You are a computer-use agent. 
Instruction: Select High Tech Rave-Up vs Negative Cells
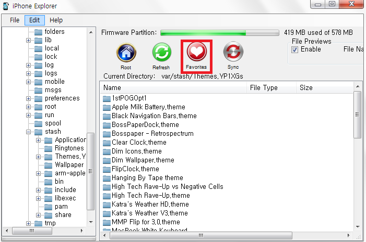click(168, 187)
